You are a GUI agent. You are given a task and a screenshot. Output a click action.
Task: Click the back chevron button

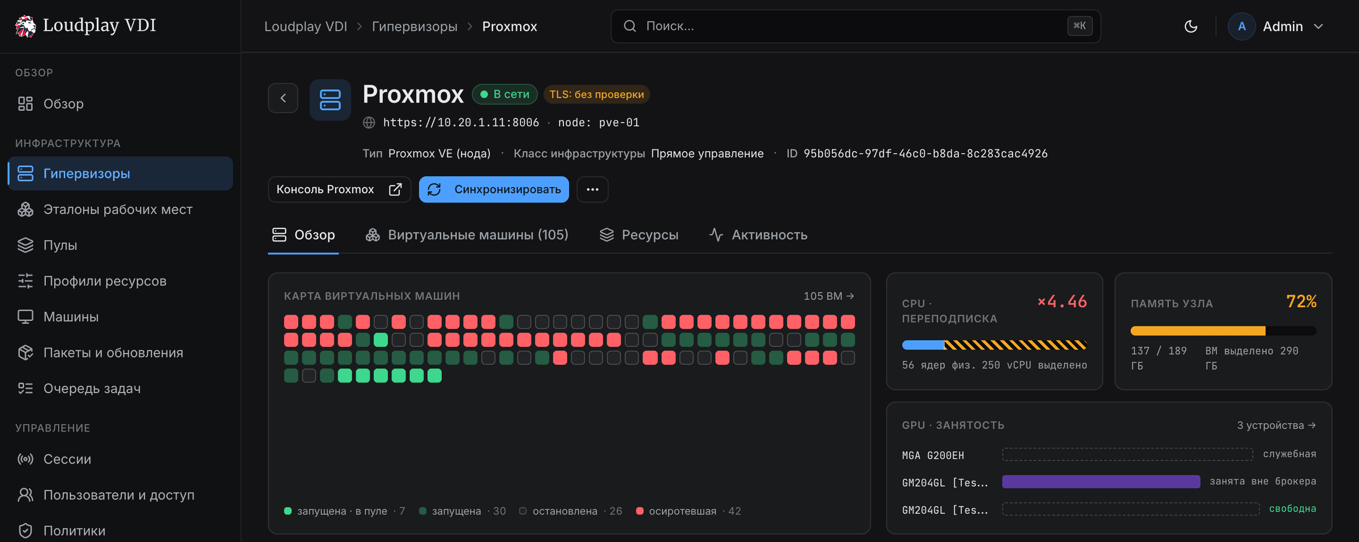coord(283,98)
